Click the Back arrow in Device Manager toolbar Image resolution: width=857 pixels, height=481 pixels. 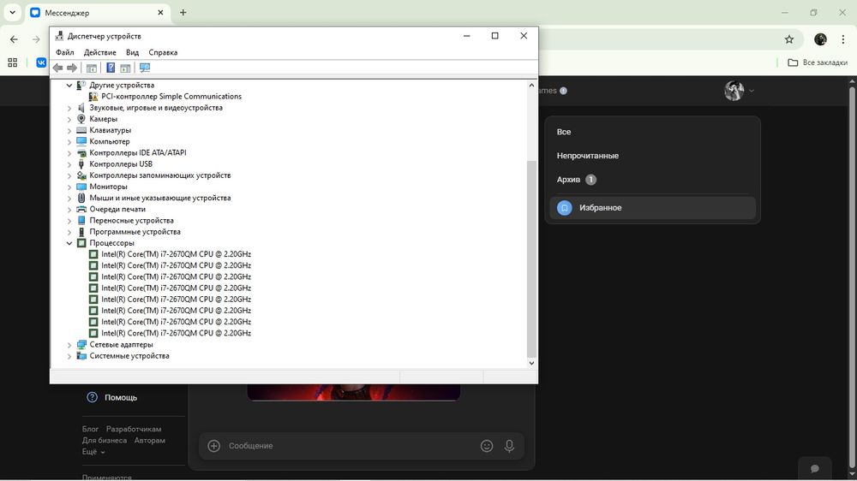58,68
